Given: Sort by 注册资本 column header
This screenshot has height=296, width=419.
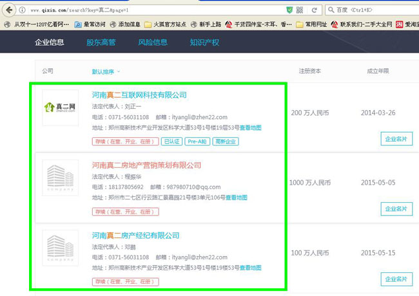Looking at the screenshot, I should pos(309,71).
